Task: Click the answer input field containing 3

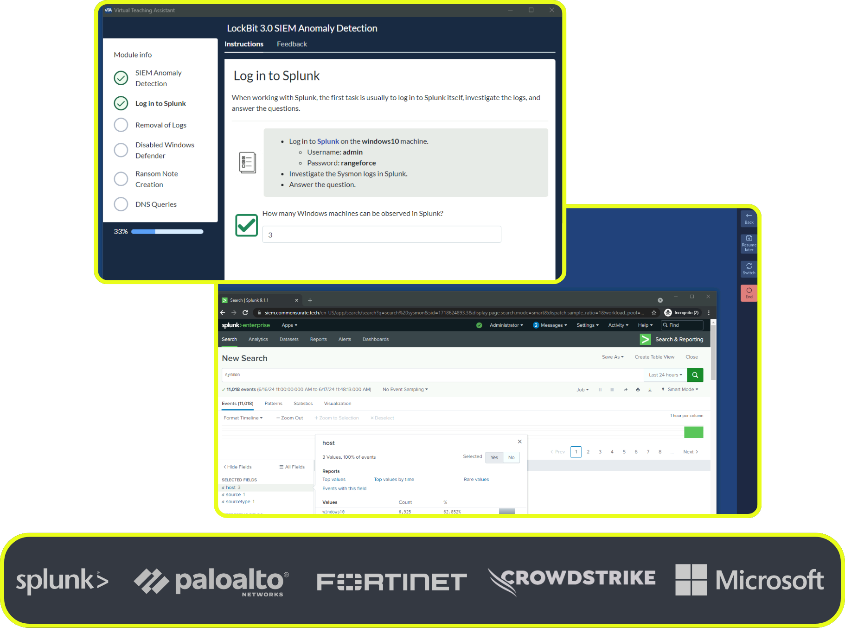Action: [381, 234]
